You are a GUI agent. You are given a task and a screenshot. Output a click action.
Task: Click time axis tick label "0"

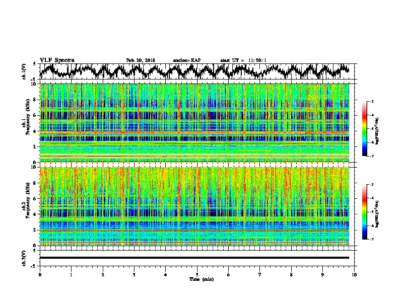[40, 274]
